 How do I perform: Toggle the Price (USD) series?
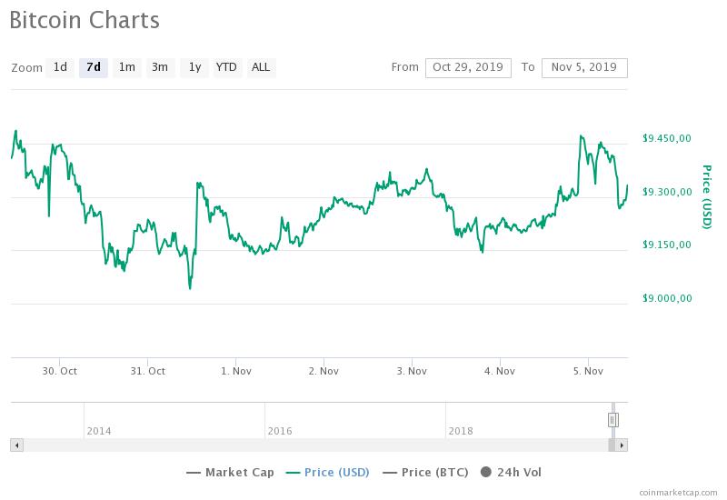point(327,473)
